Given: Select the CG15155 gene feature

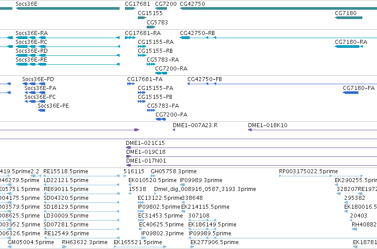Looking at the screenshot, I should click(142, 18).
